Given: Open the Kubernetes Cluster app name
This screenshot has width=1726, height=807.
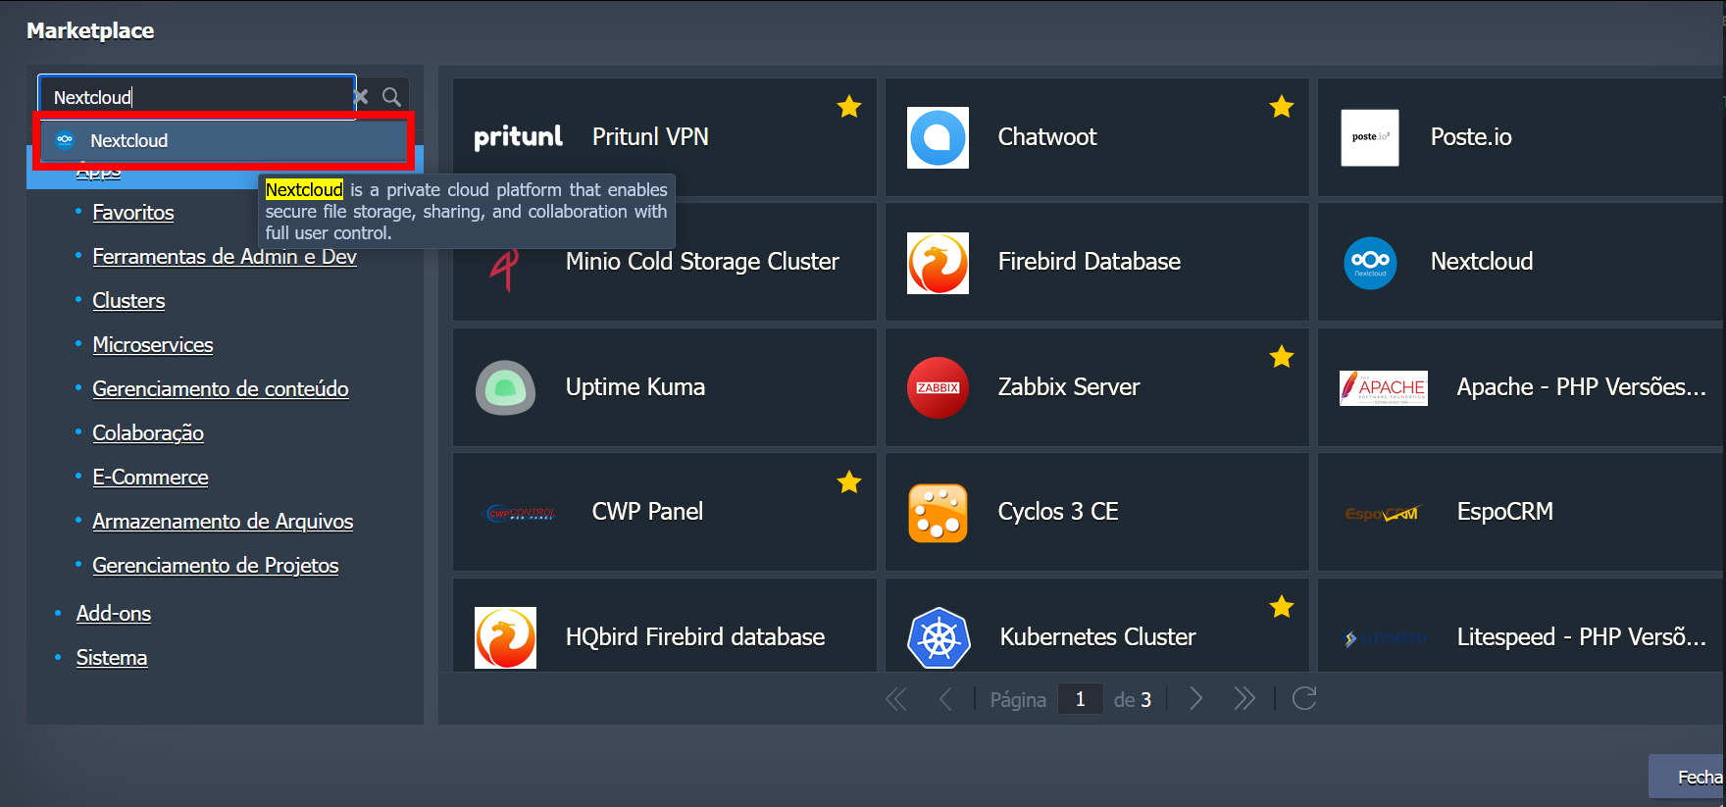Looking at the screenshot, I should [x=1097, y=636].
